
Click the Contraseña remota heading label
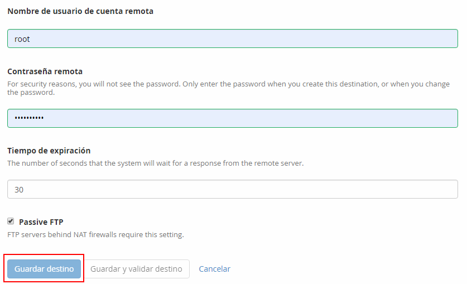coord(45,71)
